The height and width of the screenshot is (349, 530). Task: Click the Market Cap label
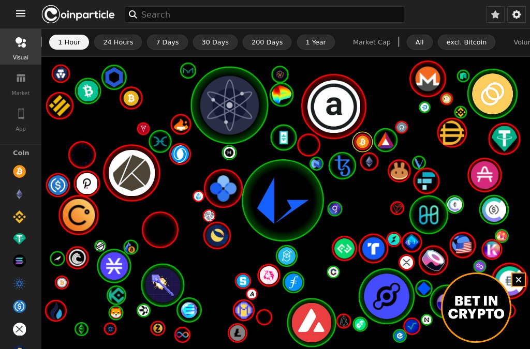pos(372,42)
